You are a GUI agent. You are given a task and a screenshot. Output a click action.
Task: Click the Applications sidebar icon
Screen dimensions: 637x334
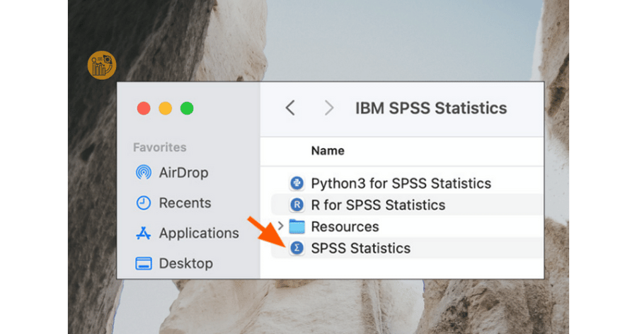pyautogui.click(x=144, y=234)
